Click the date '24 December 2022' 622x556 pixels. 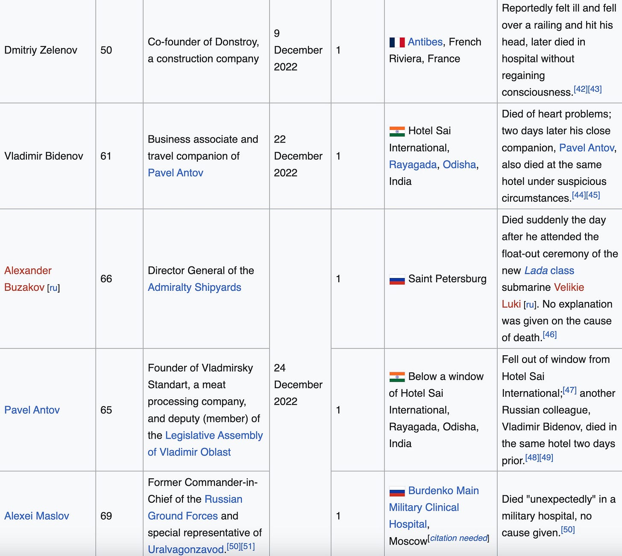(298, 385)
